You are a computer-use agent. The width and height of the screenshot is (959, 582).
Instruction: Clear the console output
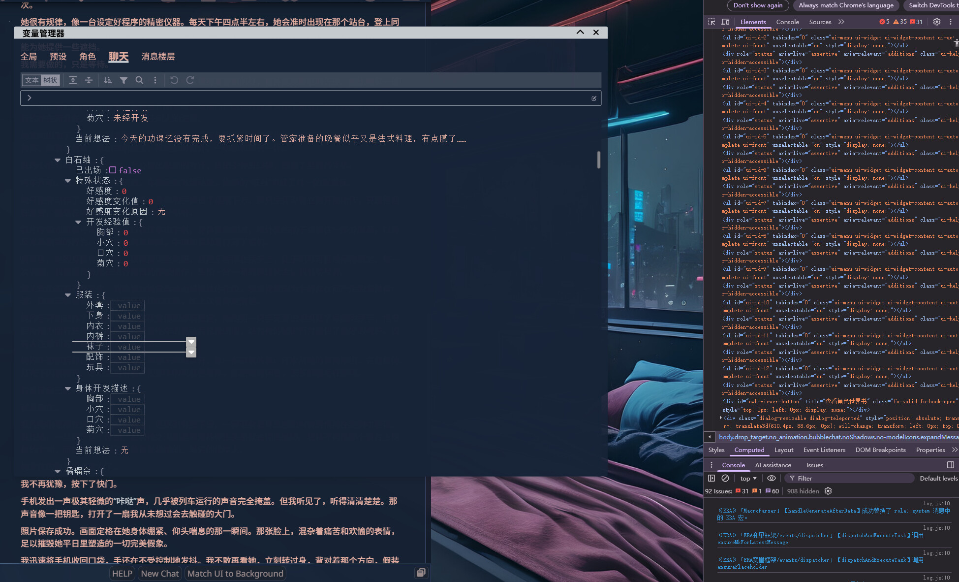(x=725, y=478)
